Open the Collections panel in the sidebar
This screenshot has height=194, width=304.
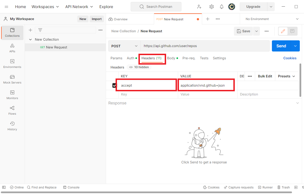point(12,33)
